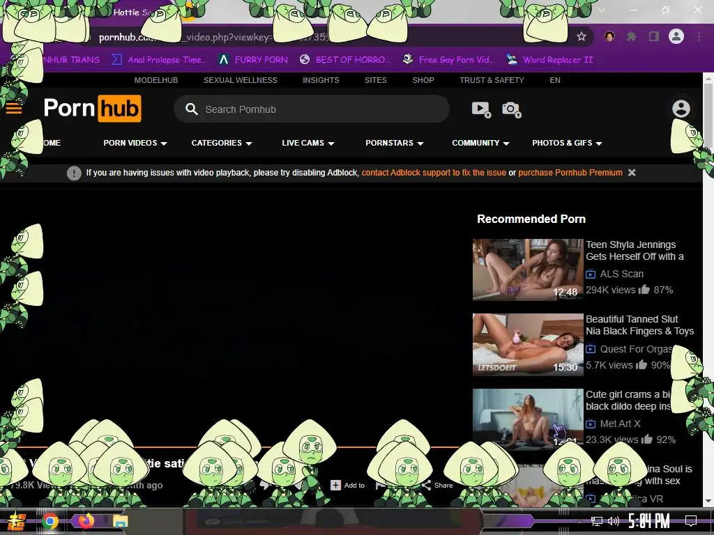Open the Insights top link
Image resolution: width=714 pixels, height=535 pixels.
(x=321, y=80)
